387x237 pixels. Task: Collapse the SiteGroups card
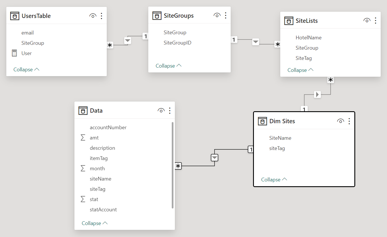tap(169, 66)
